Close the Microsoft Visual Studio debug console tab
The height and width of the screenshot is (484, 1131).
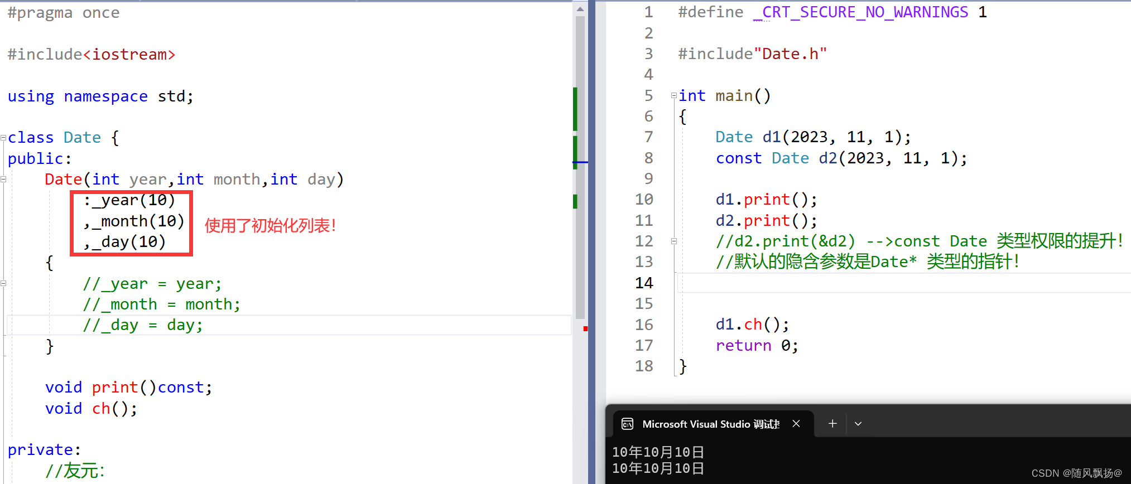click(796, 424)
